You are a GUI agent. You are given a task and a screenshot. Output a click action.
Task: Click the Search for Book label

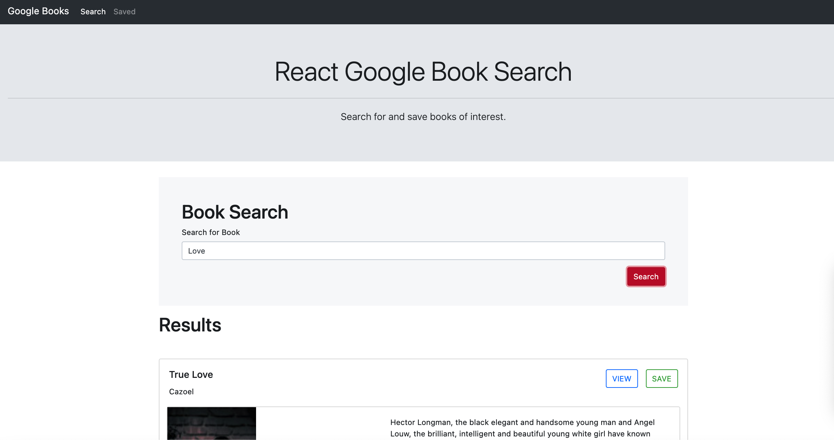click(x=211, y=232)
